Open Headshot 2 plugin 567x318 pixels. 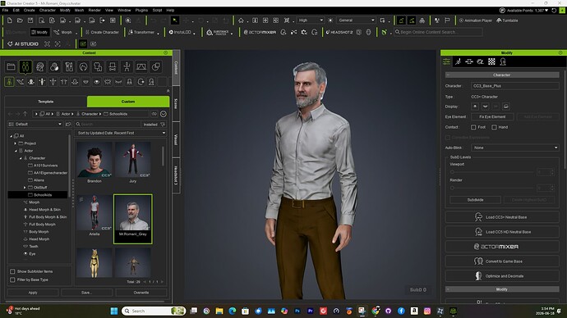click(x=339, y=32)
